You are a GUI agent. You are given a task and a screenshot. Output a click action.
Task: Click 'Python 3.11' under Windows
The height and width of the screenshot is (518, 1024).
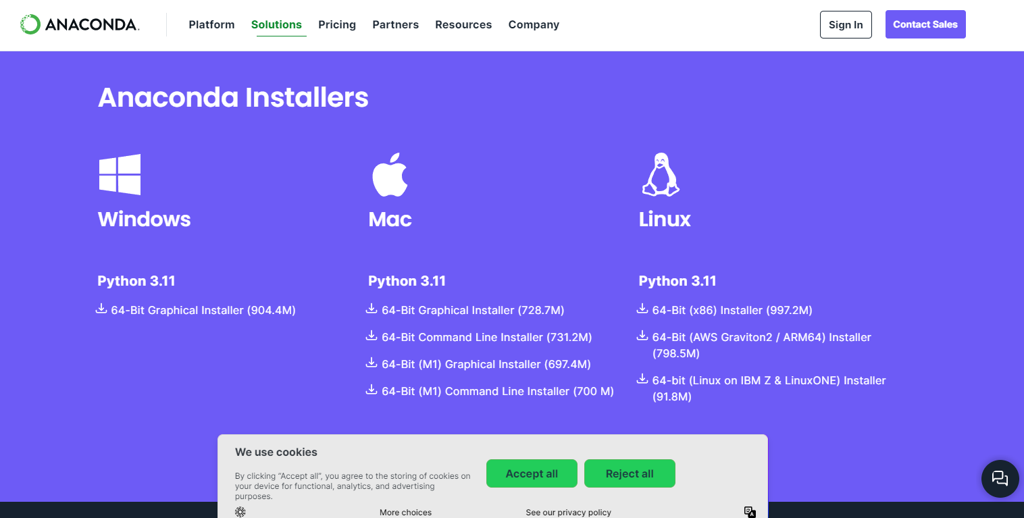point(136,281)
